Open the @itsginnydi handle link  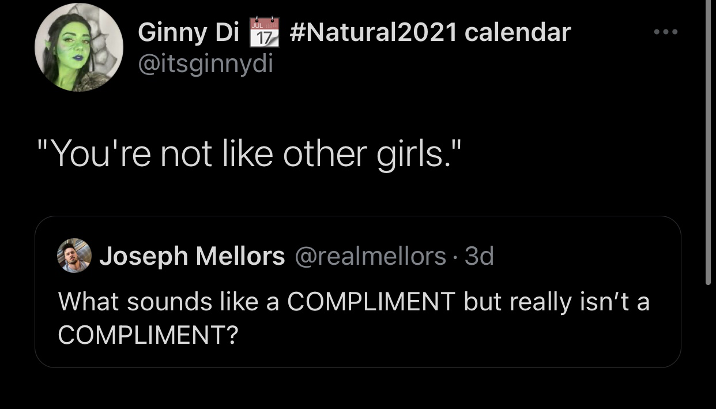205,64
